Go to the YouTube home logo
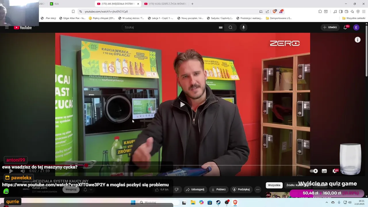The image size is (368, 207). tap(23, 28)
